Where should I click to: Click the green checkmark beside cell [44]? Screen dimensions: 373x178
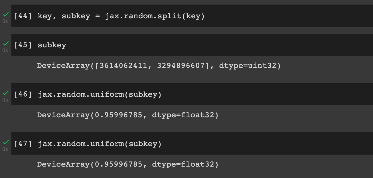(5, 15)
